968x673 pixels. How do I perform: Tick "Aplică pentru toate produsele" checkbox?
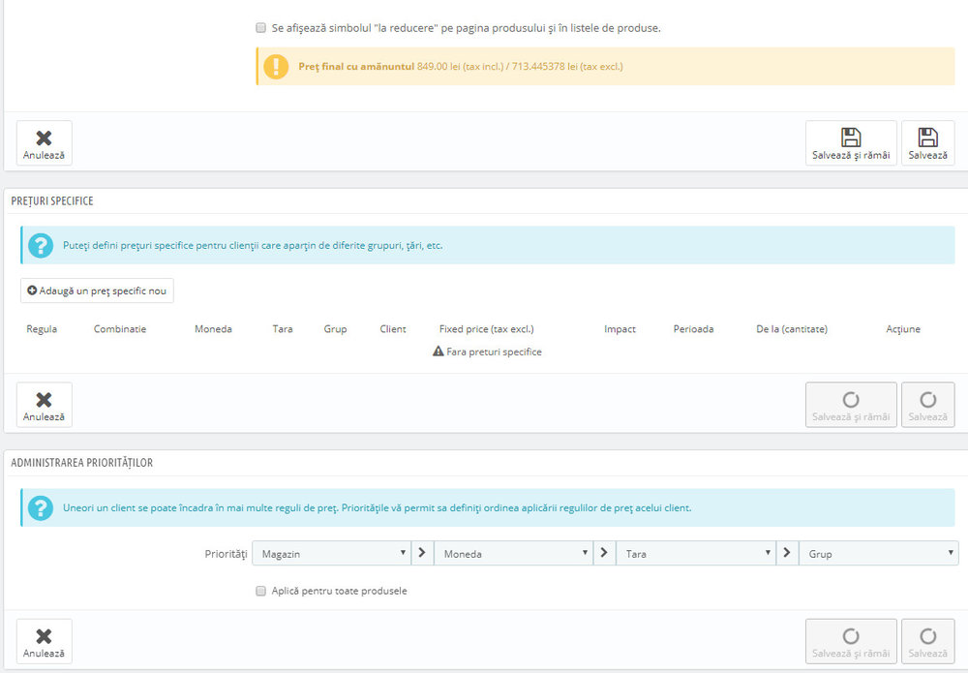coord(260,591)
